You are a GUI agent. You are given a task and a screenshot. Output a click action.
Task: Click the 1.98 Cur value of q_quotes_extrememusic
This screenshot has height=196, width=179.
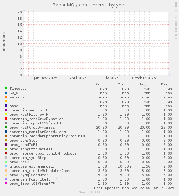[102, 166]
